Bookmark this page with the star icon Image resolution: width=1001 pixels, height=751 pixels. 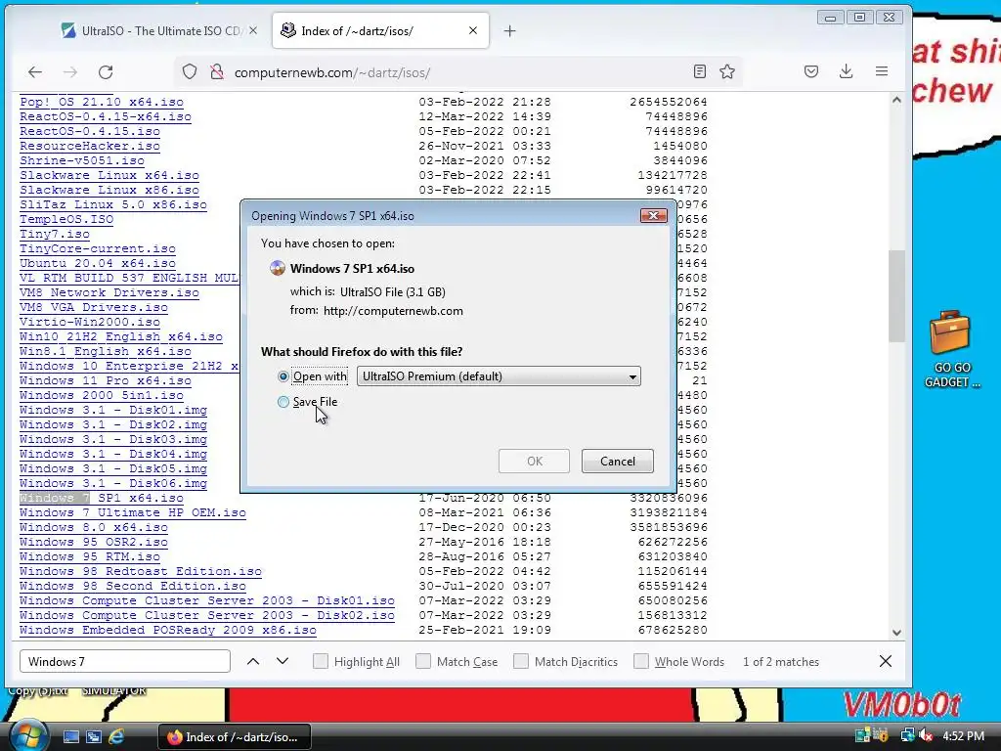pos(727,71)
